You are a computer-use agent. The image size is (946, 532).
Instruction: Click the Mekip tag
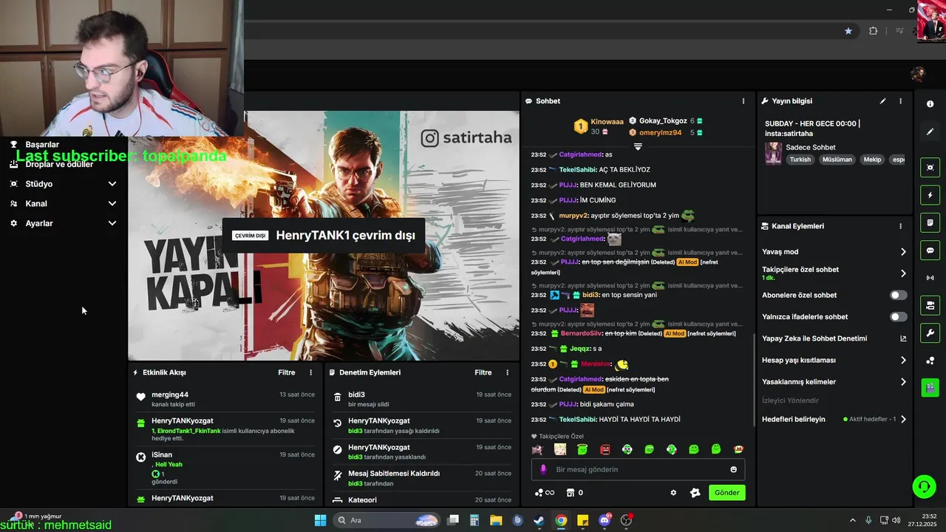point(872,160)
